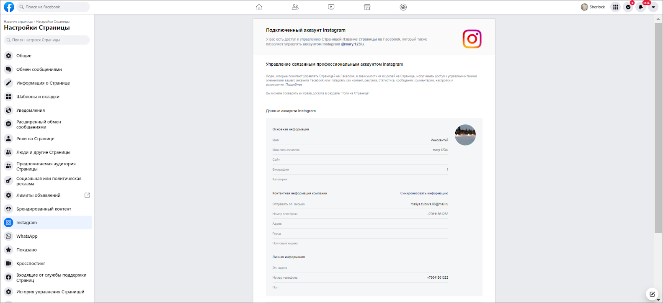Open Шаблоны и вкладки section
Viewport: 663px width, 303px height.
tap(47, 97)
